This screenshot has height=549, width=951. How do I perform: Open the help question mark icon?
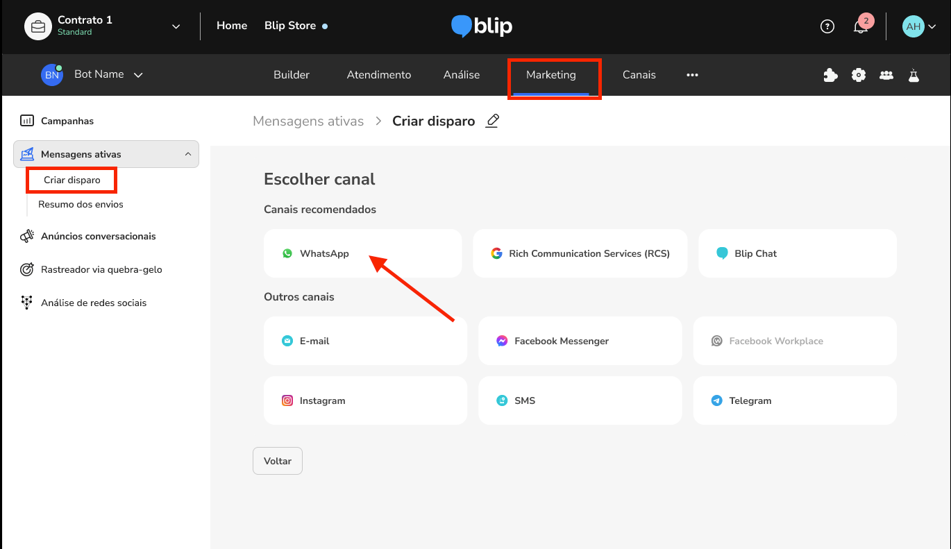pos(827,26)
